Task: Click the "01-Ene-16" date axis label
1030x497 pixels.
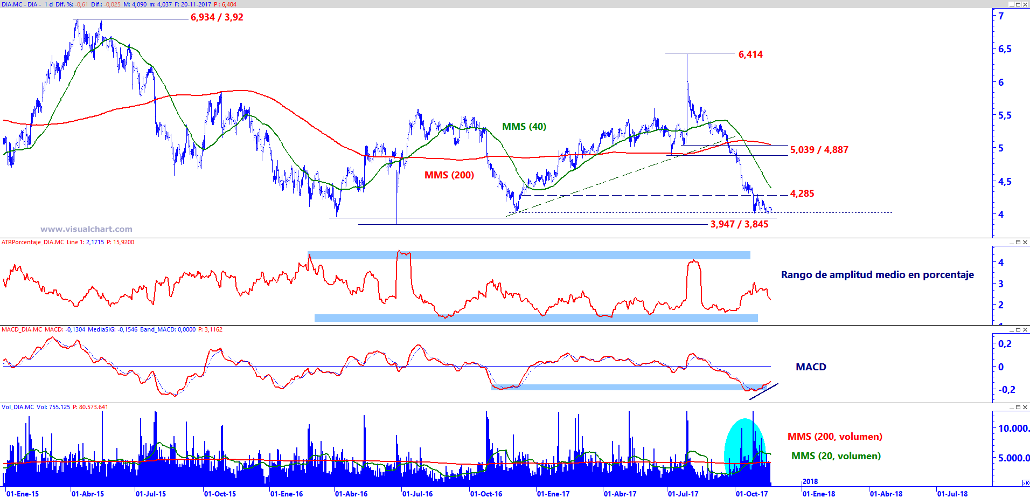Action: [x=287, y=494]
